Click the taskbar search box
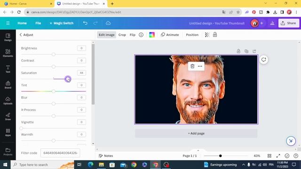 click(x=43, y=165)
